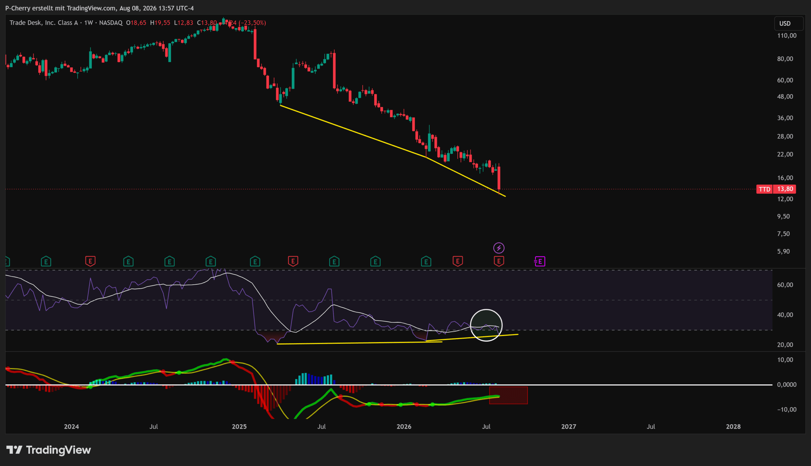Select the August 2025 green earnings marker

point(334,261)
